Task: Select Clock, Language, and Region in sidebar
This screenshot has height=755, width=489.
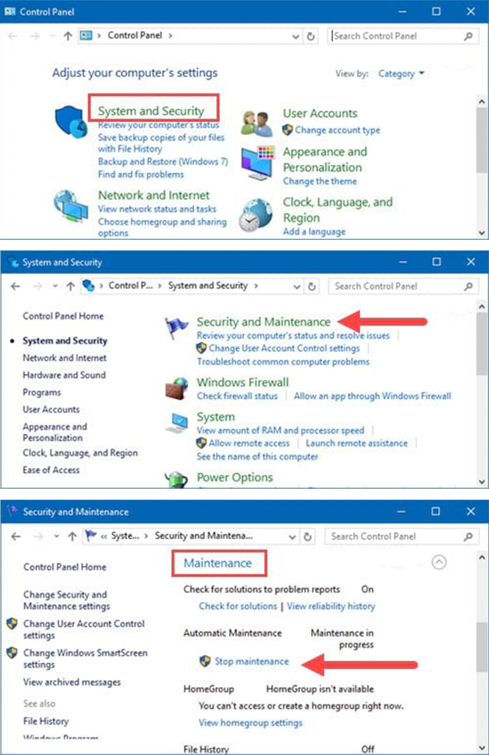Action: tap(80, 453)
